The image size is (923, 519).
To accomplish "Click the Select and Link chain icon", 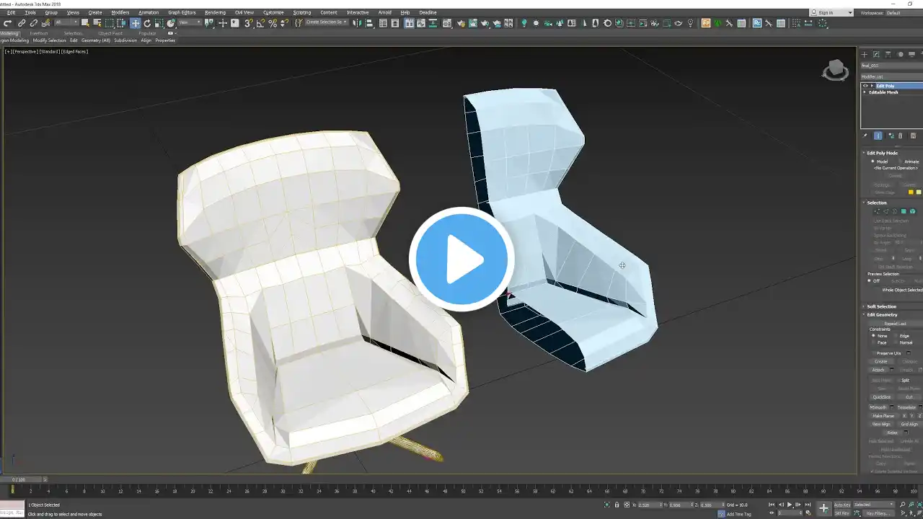I will (22, 23).
